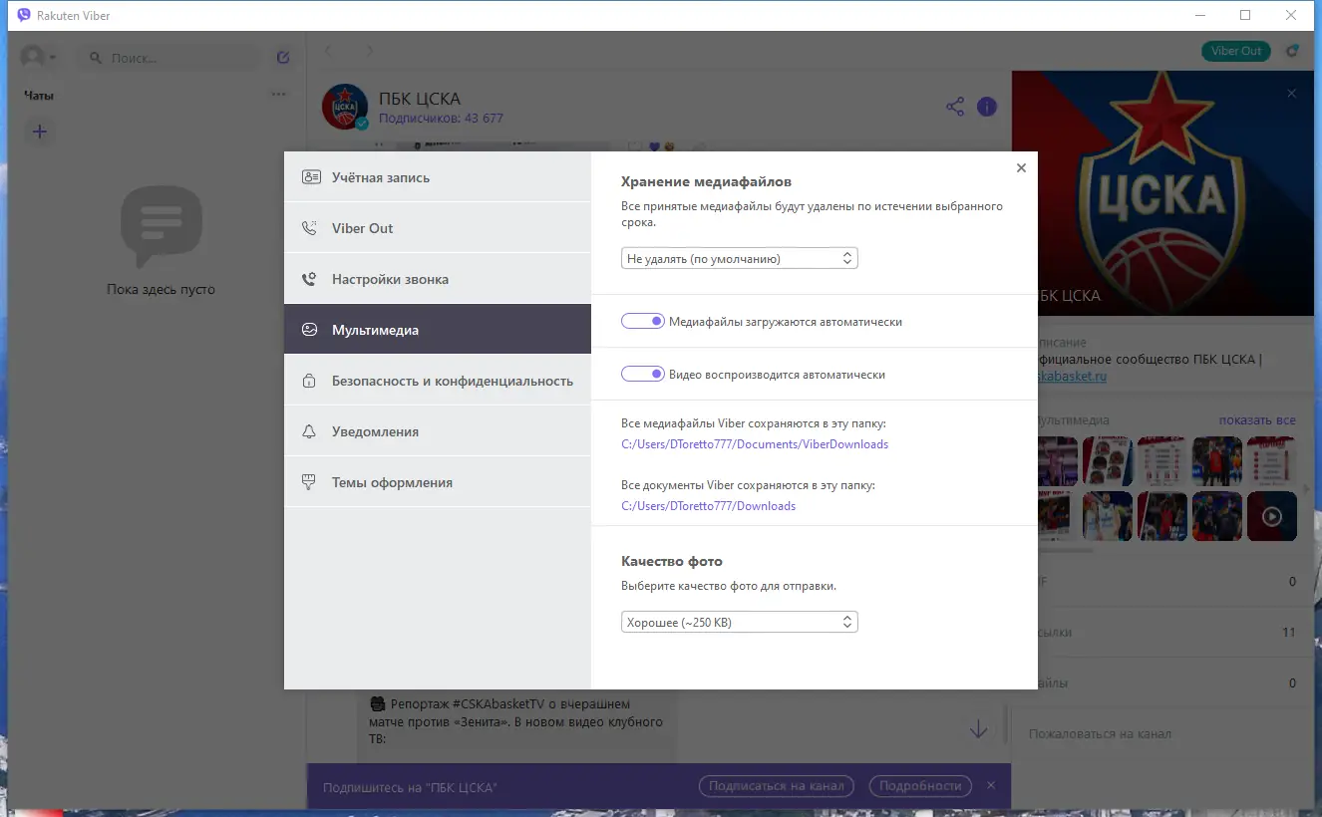Image resolution: width=1322 pixels, height=817 pixels.
Task: Click the compose new message icon
Action: point(283,58)
